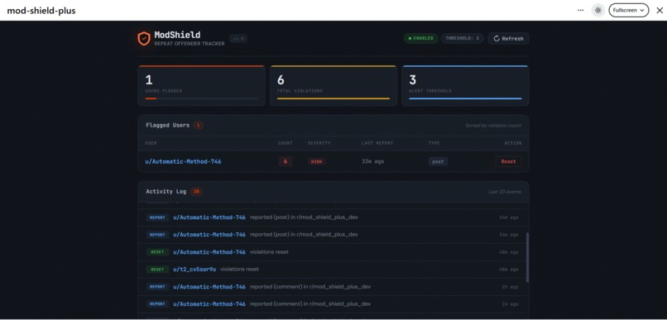The image size is (667, 320).
Task: Reset violations for u/Automatic-Method-746
Action: click(508, 161)
